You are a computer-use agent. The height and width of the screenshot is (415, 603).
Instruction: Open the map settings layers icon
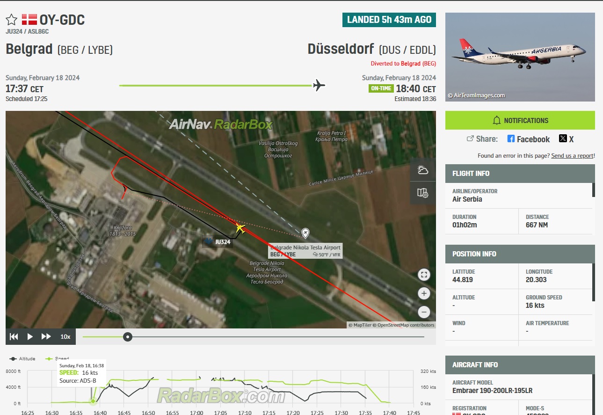pos(423,193)
